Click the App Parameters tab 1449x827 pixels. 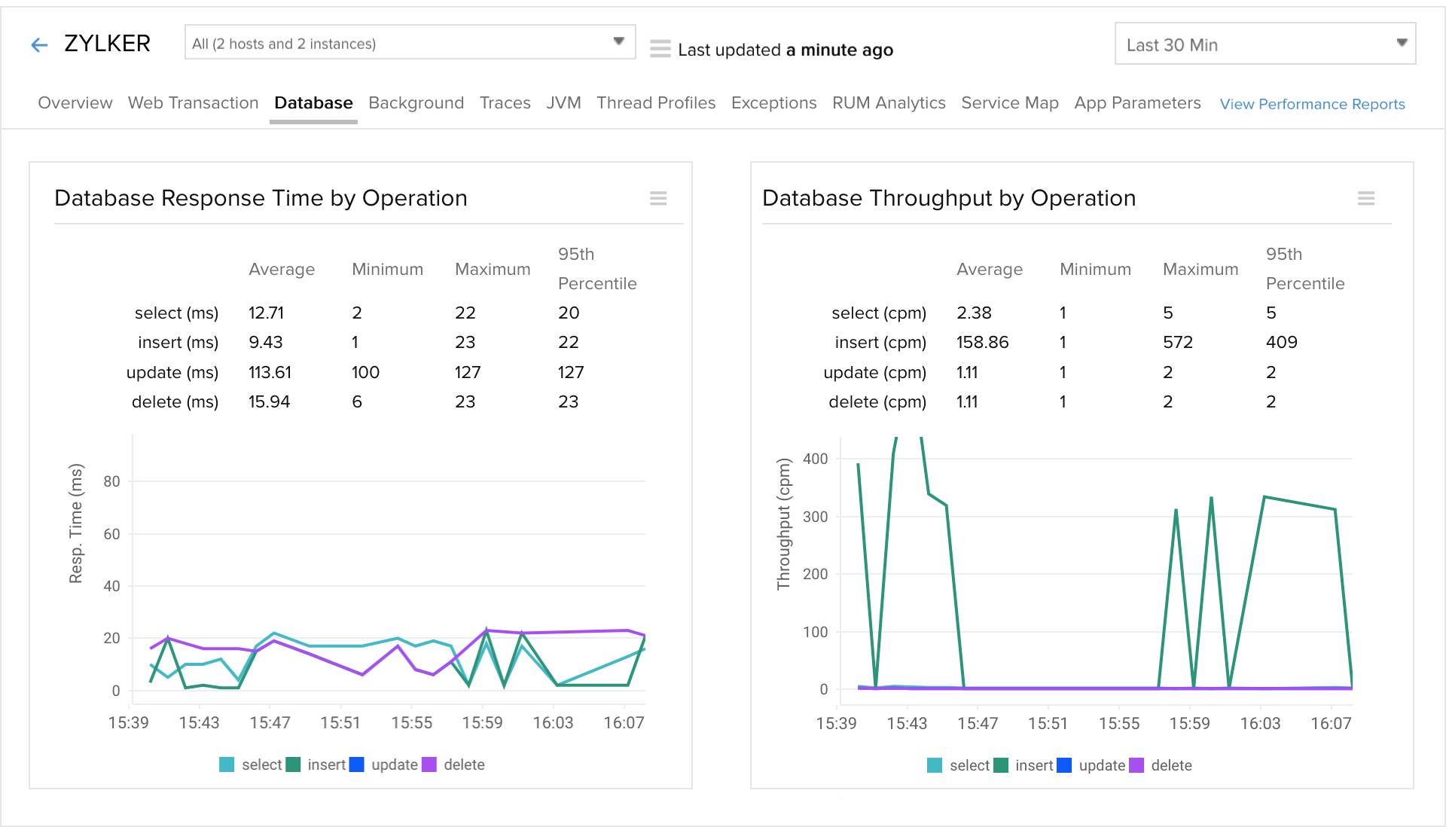click(x=1136, y=102)
